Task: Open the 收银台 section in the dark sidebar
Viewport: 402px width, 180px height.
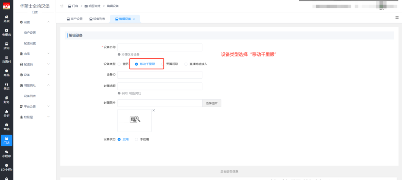Action: click(x=6, y=32)
